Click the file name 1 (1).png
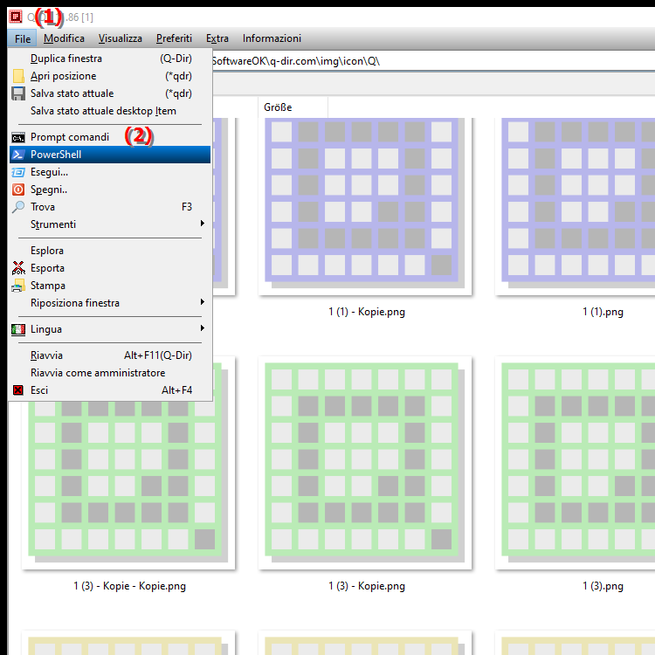 tap(603, 312)
